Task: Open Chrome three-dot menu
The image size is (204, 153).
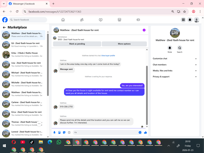Action: 200,11
